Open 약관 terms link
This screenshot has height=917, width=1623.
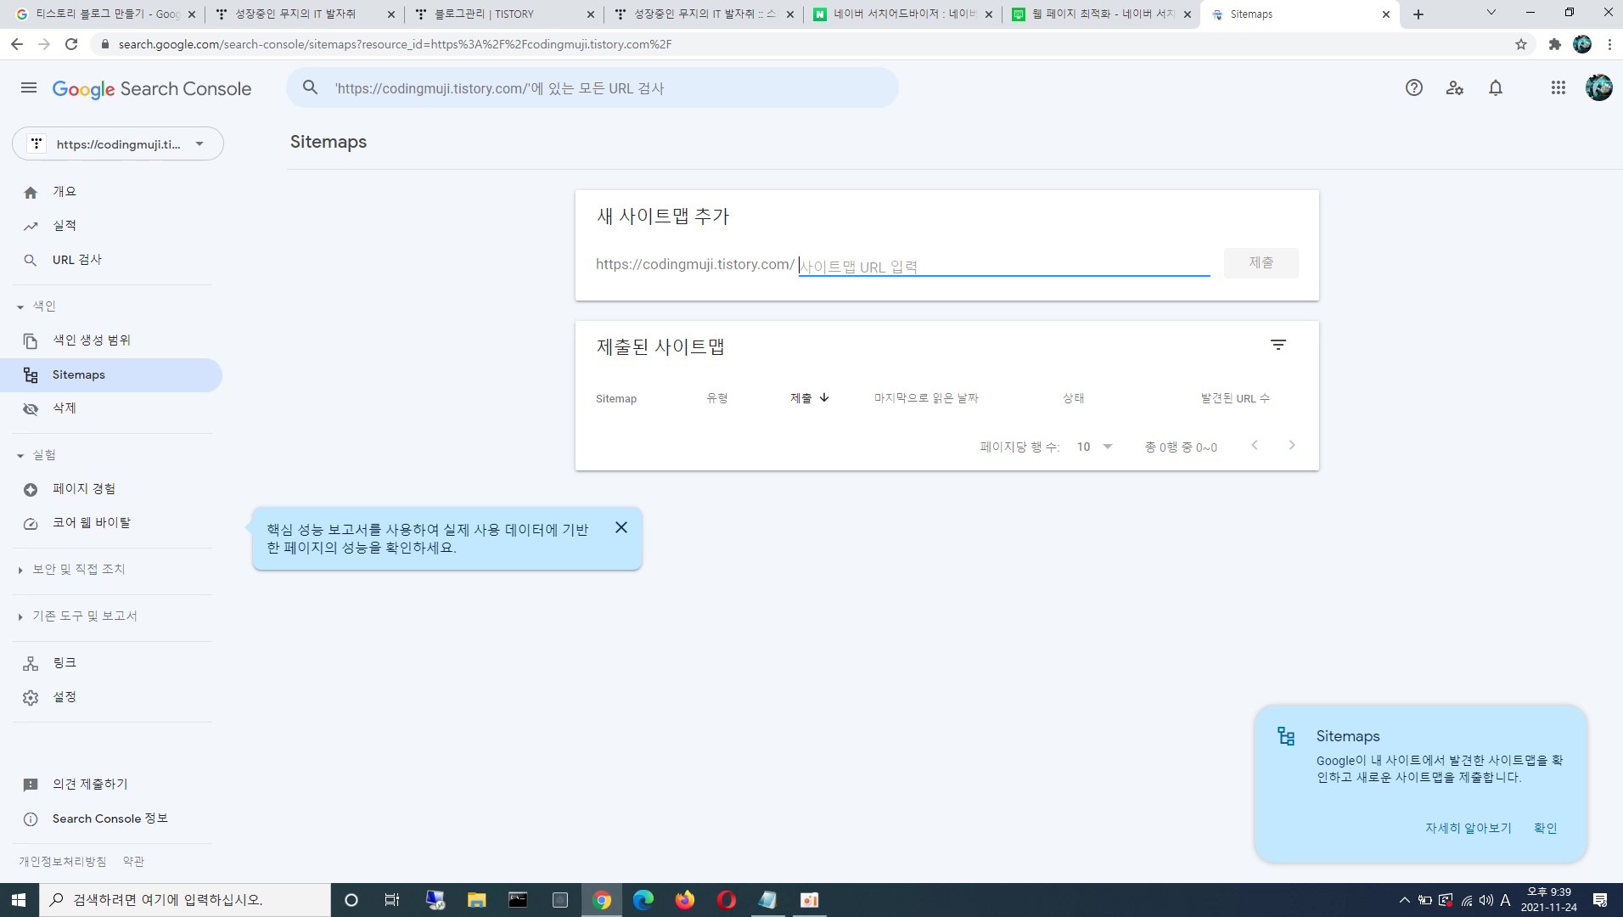[133, 861]
